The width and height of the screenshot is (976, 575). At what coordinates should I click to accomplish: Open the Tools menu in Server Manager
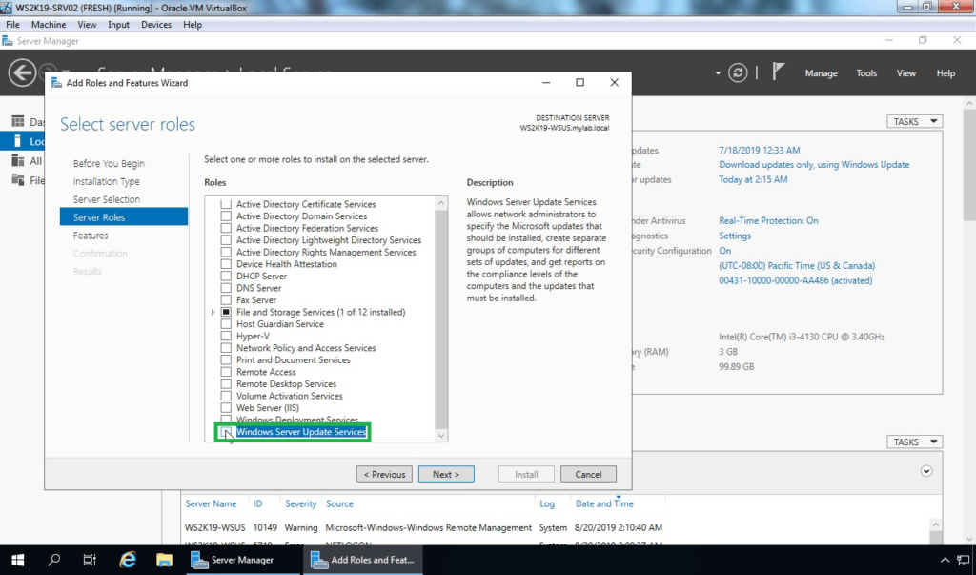(x=866, y=72)
